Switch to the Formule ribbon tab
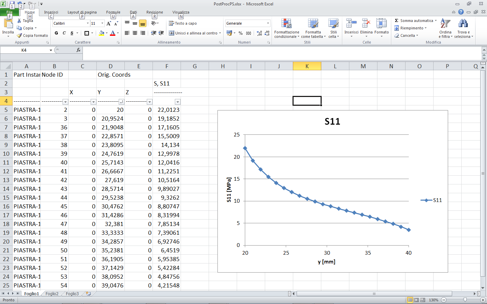 pyautogui.click(x=113, y=12)
